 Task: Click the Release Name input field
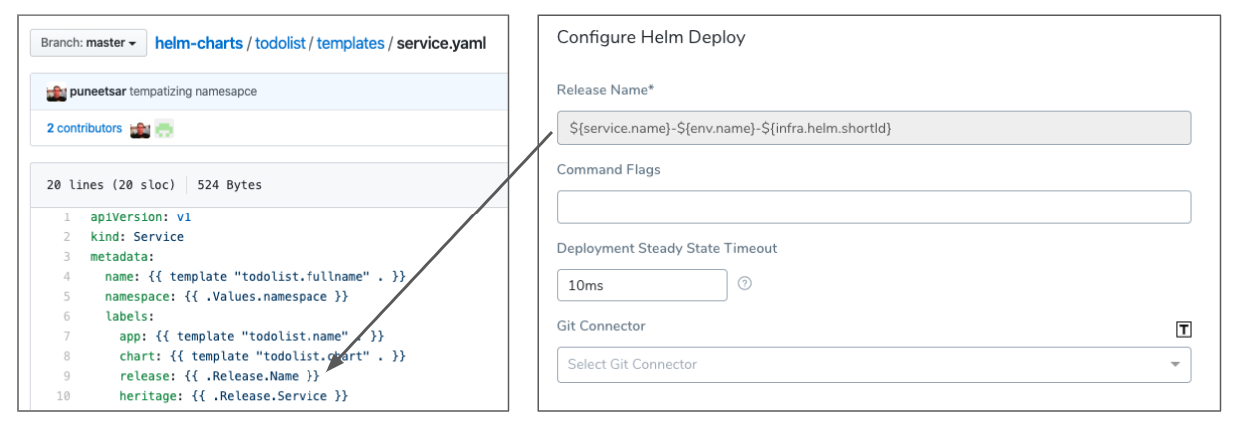point(874,128)
